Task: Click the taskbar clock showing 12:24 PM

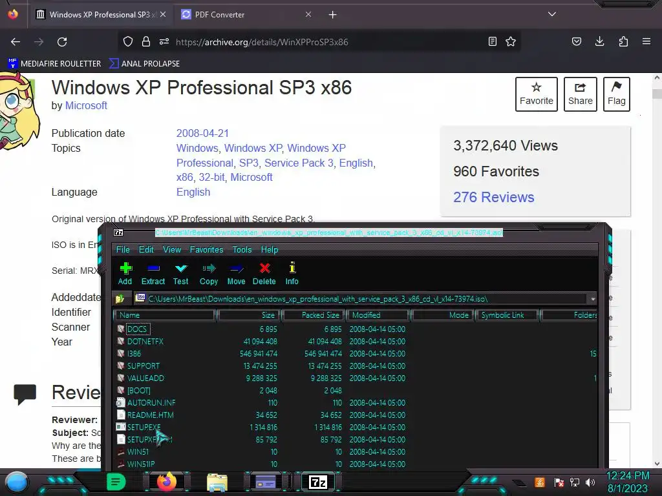Action: pyautogui.click(x=628, y=476)
